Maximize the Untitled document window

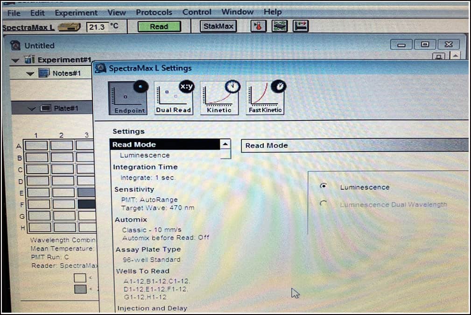coord(425,44)
